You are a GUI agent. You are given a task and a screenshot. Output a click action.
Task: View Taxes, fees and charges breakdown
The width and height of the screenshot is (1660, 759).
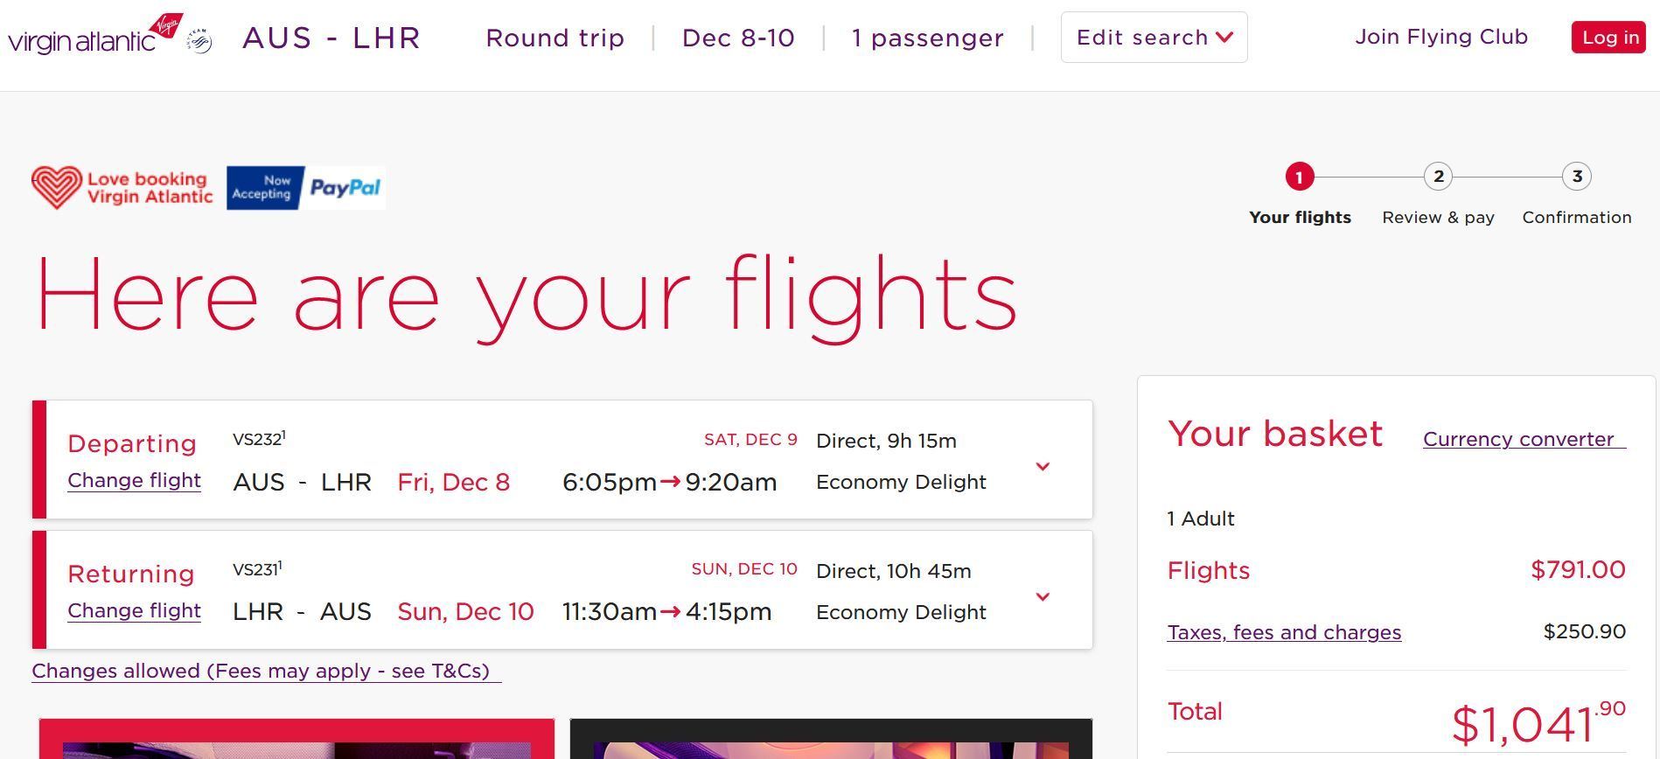(1284, 632)
